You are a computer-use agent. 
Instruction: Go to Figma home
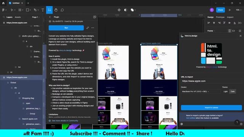pyautogui.click(x=3, y=3)
